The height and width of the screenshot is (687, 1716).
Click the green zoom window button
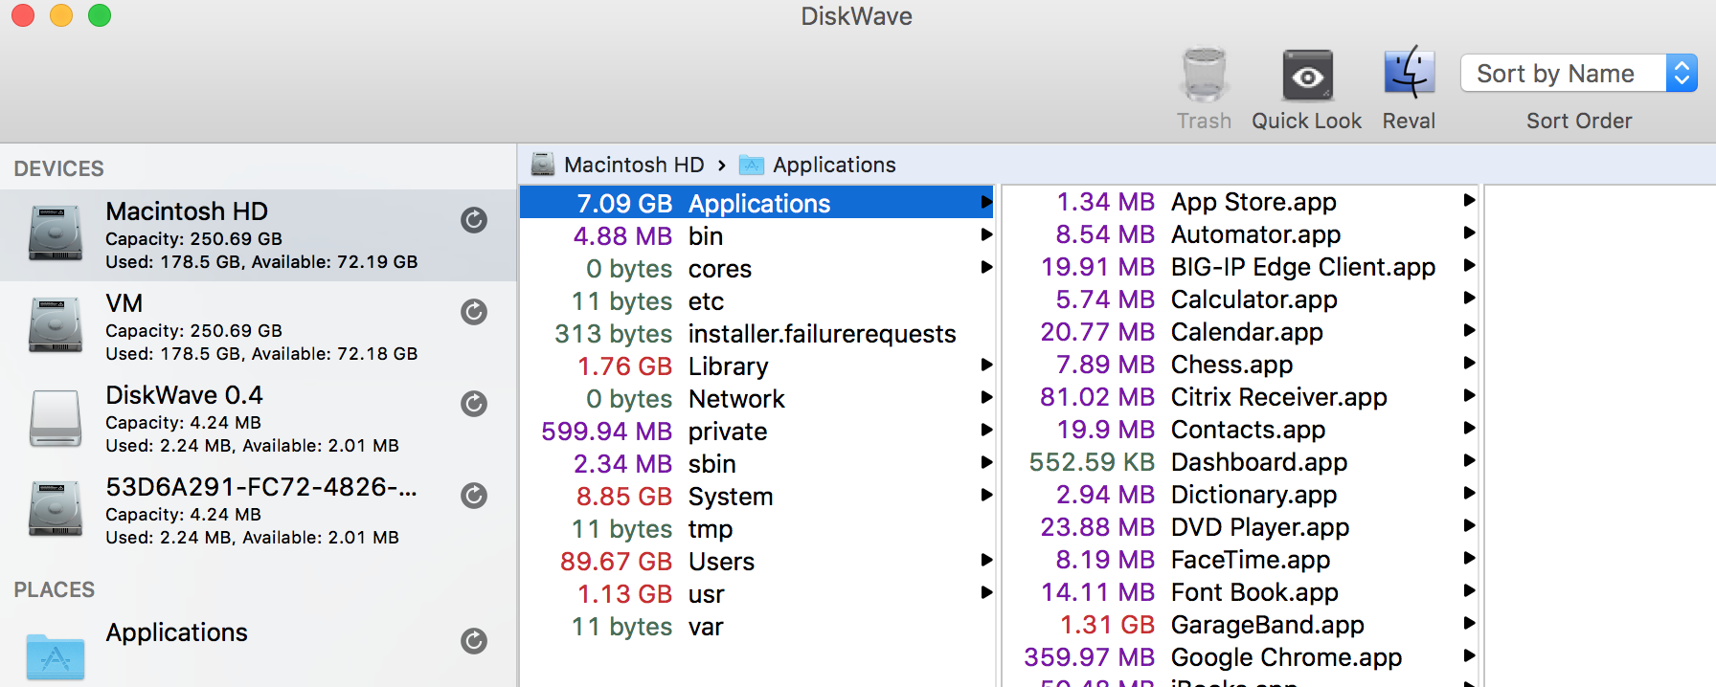tap(100, 15)
